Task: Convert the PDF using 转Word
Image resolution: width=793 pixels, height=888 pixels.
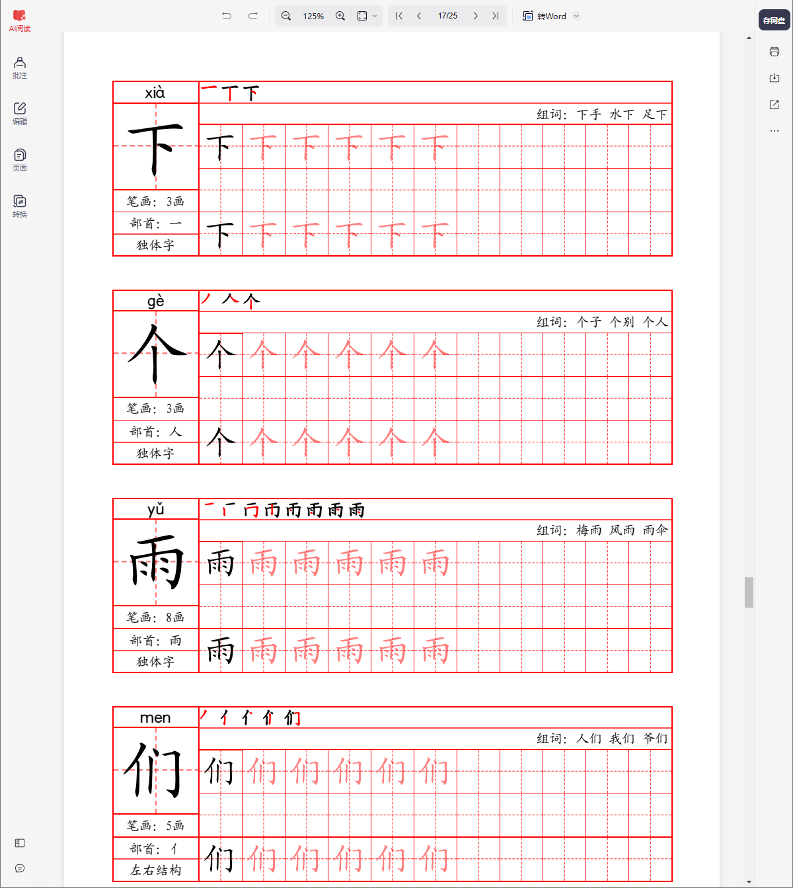Action: (547, 15)
